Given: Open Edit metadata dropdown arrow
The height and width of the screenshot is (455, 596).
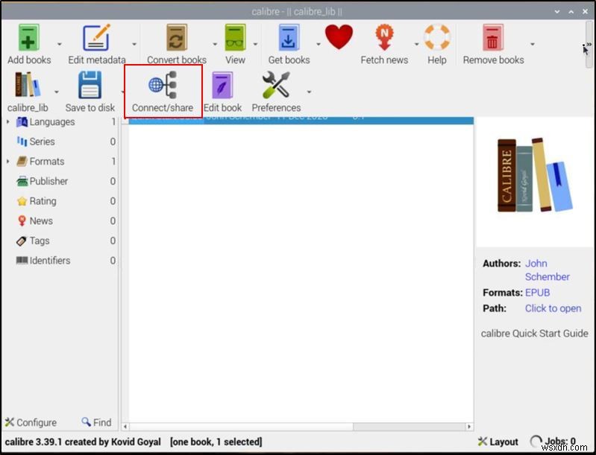Looking at the screenshot, I should pos(134,44).
